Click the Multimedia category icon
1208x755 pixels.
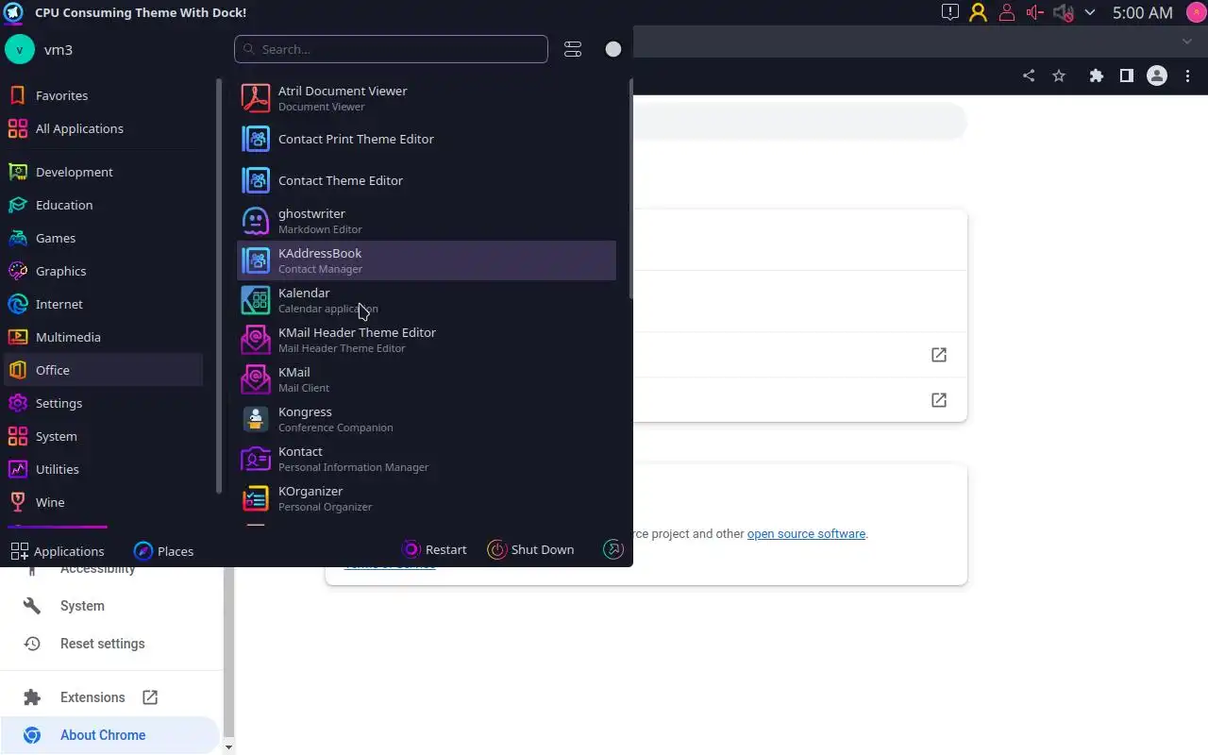[18, 337]
